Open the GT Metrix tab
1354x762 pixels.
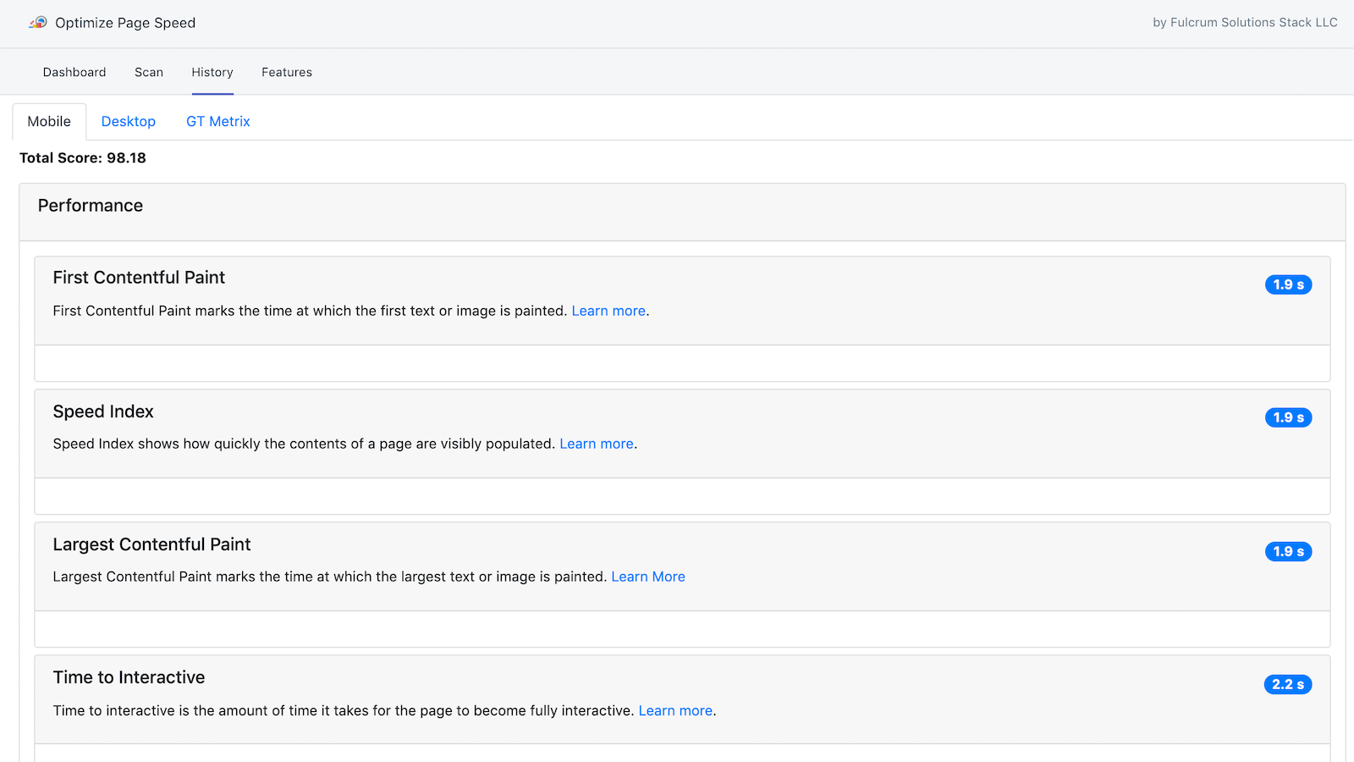(218, 121)
